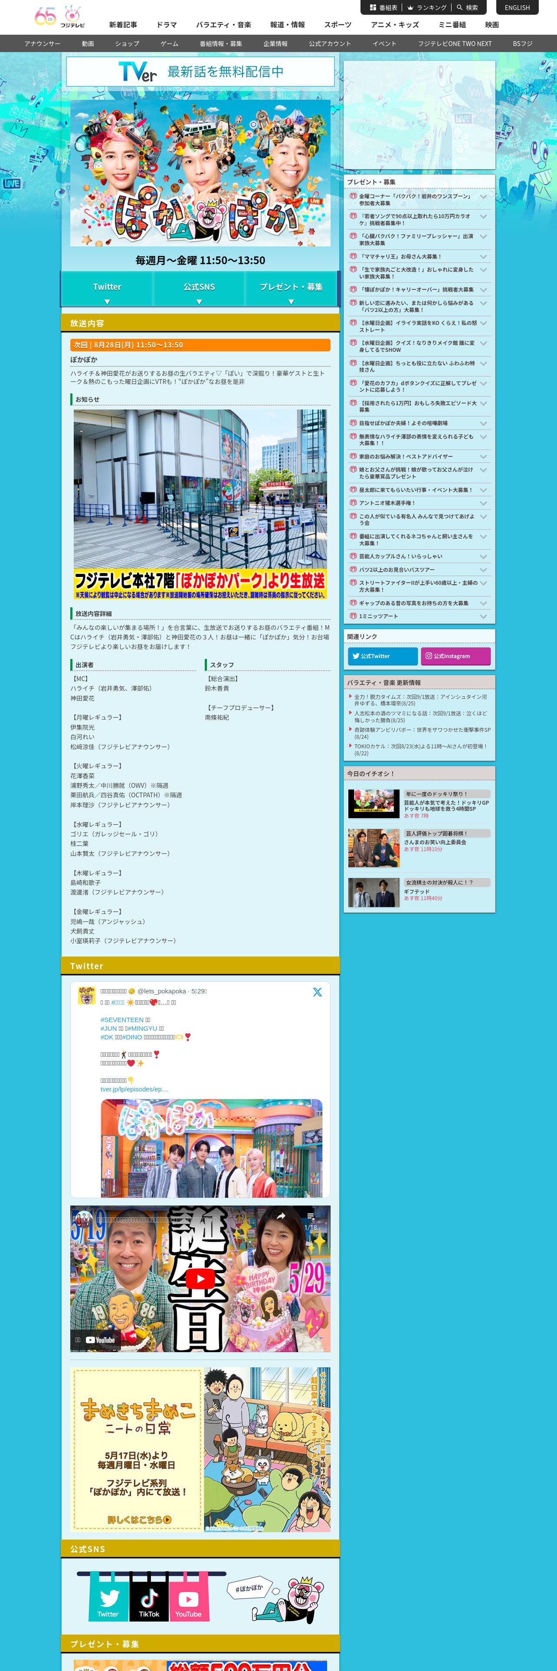Open ドッキリGP thumbnail in 今日のイチオシ
557x1671 pixels.
[374, 803]
